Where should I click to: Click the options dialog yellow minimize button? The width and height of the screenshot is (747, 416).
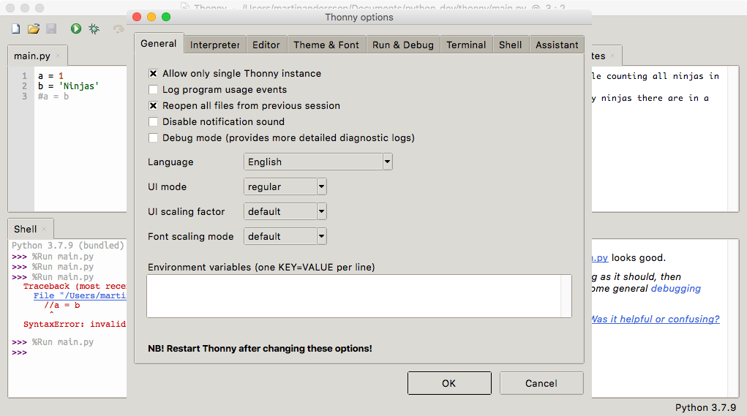point(151,17)
